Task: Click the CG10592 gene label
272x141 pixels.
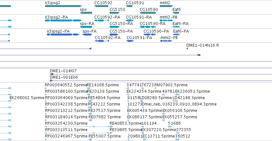Action: pos(103,3)
